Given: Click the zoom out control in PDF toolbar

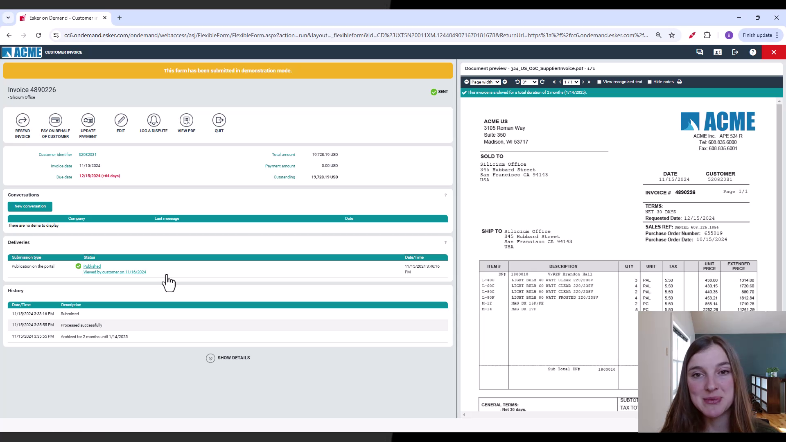Looking at the screenshot, I should point(467,82).
